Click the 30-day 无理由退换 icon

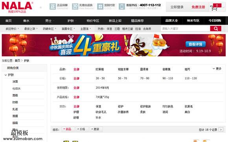click(x=75, y=7)
